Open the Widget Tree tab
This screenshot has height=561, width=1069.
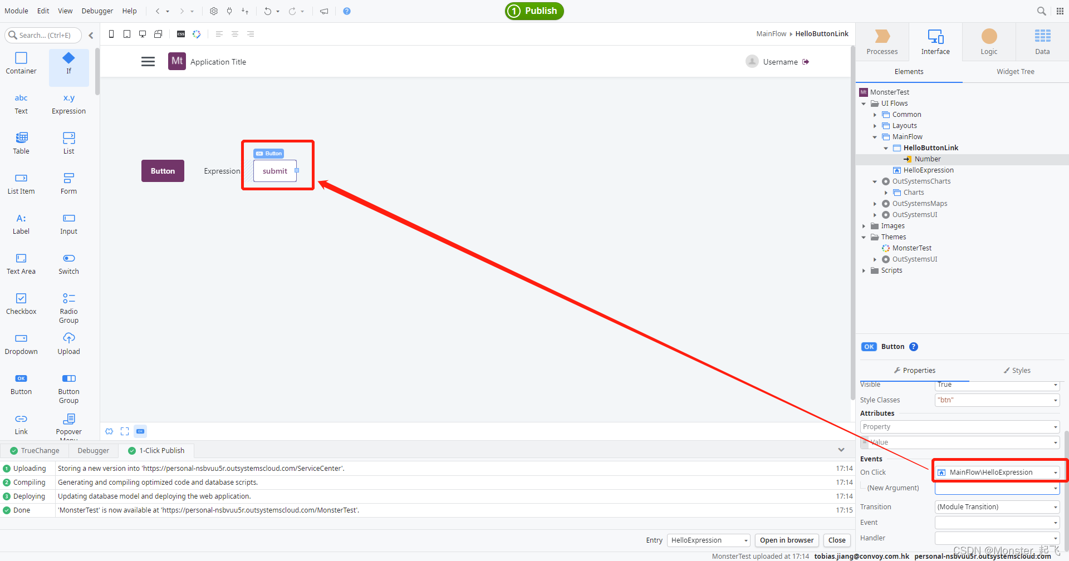[1016, 72]
